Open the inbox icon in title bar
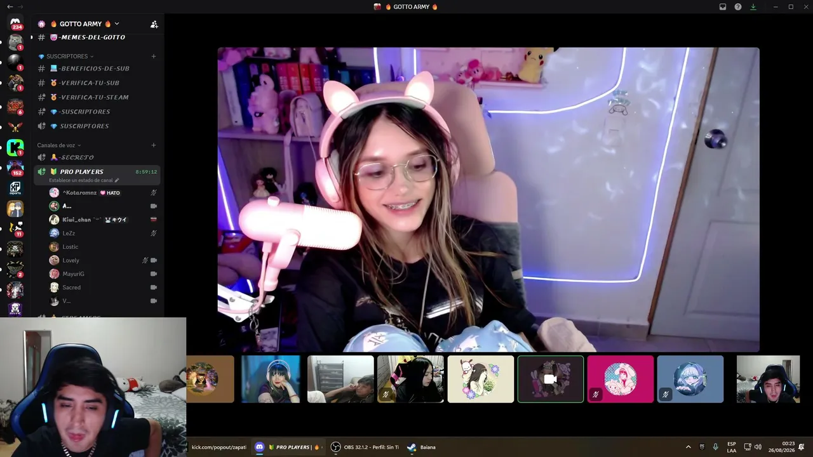 point(723,7)
